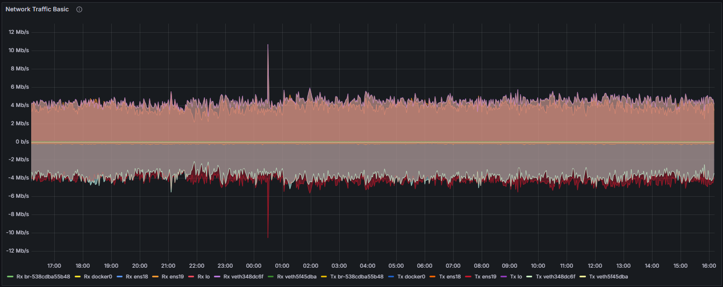
Task: Toggle the Rx docker0 series in legend
Action: (97, 277)
